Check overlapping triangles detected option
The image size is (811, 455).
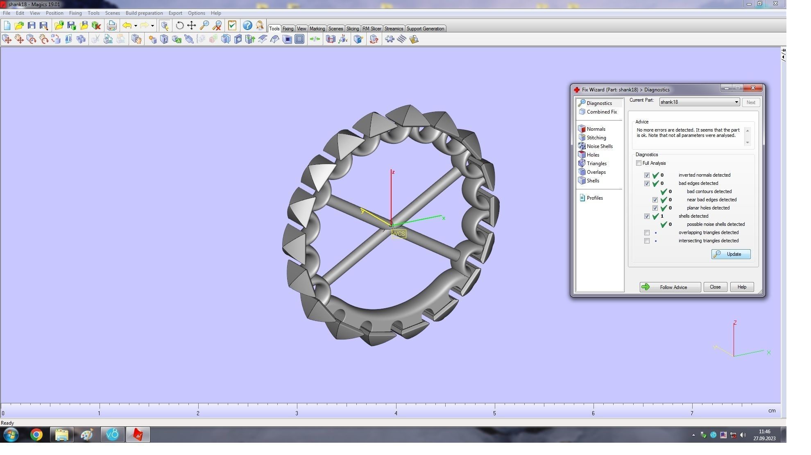coord(647,232)
